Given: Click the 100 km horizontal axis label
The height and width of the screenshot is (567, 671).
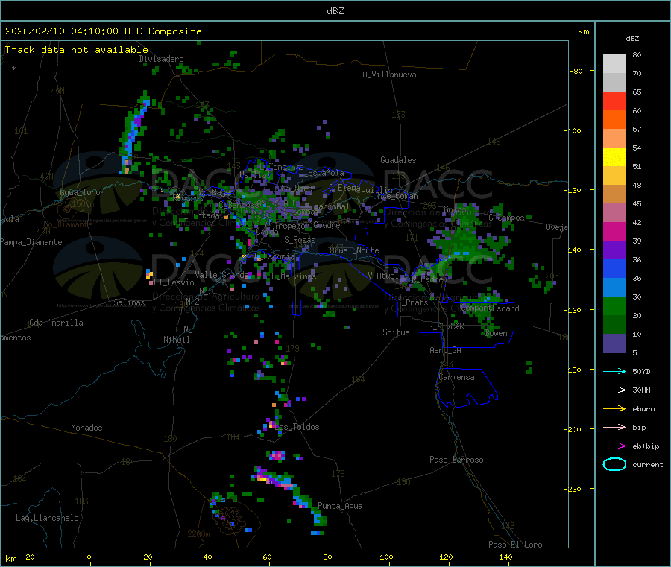Looking at the screenshot, I should click(386, 557).
